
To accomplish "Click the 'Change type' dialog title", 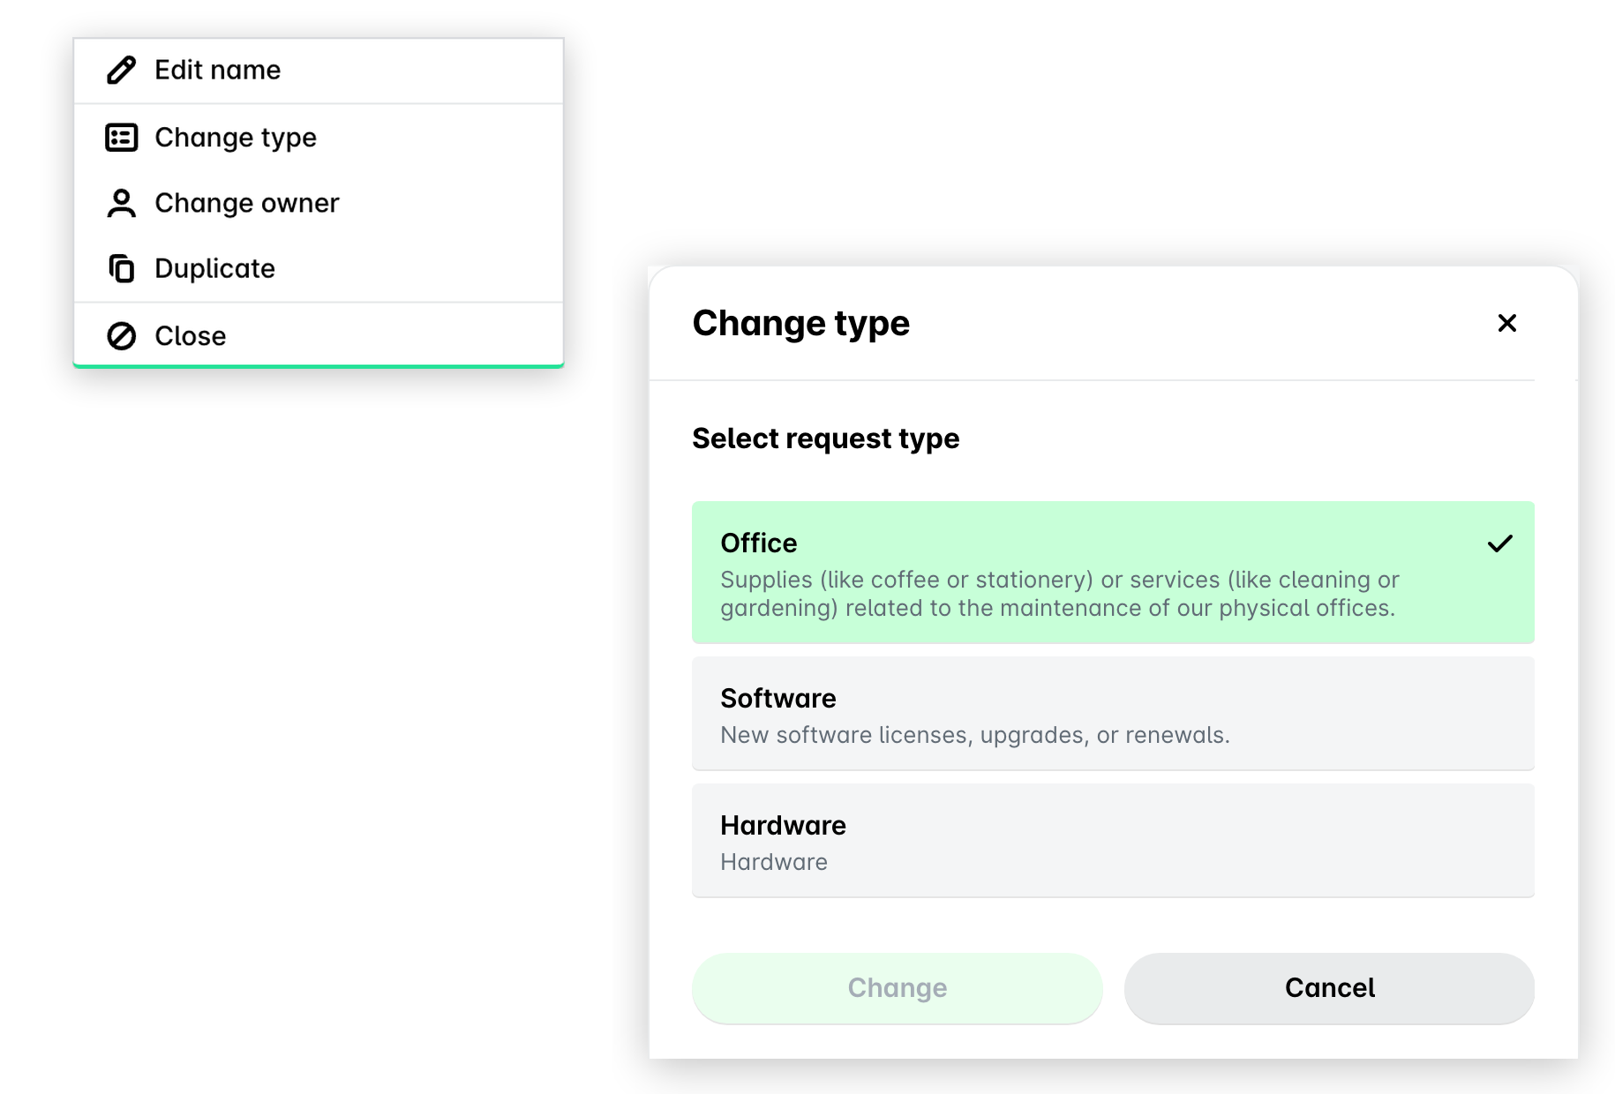I will (x=800, y=324).
